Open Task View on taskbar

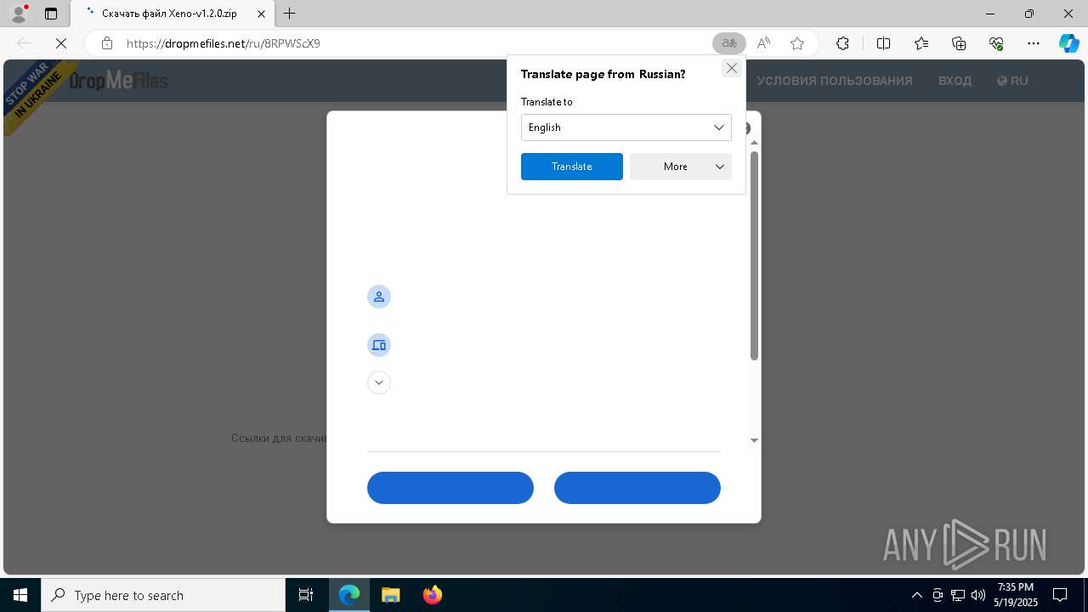coord(306,595)
